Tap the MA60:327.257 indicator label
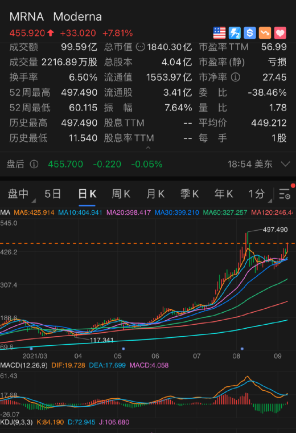Screen dimensions: 296x433 pyautogui.click(x=225, y=213)
